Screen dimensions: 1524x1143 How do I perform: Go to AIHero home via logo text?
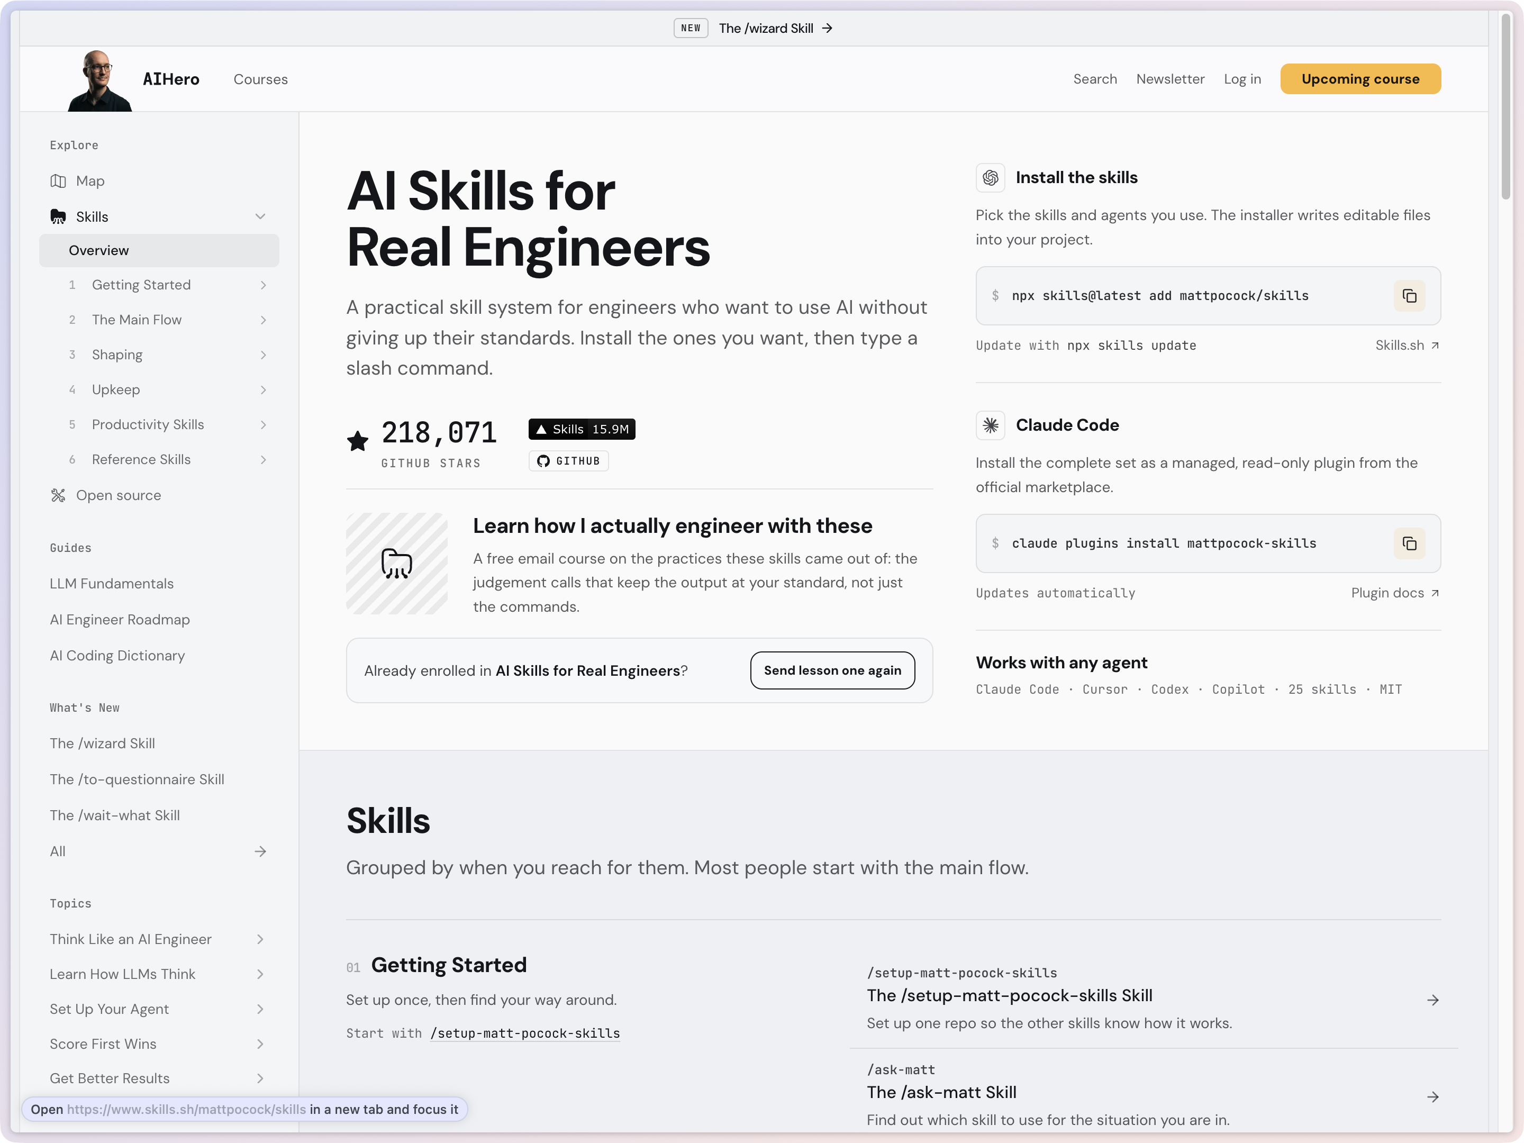click(x=171, y=80)
